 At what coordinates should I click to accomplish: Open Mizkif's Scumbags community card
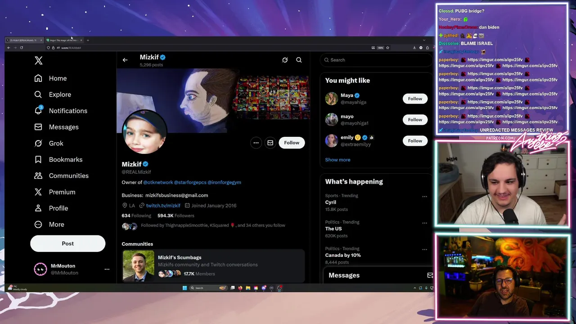point(213,265)
